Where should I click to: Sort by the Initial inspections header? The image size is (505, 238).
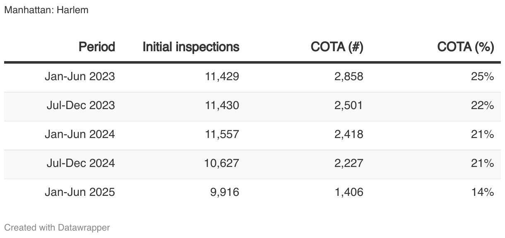[x=191, y=47]
